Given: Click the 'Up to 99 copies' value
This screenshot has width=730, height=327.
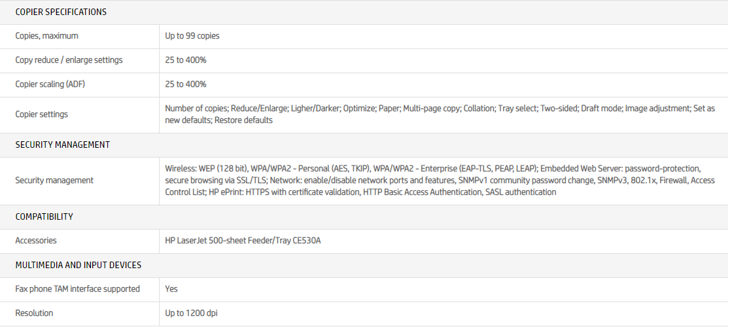Looking at the screenshot, I should 192,36.
